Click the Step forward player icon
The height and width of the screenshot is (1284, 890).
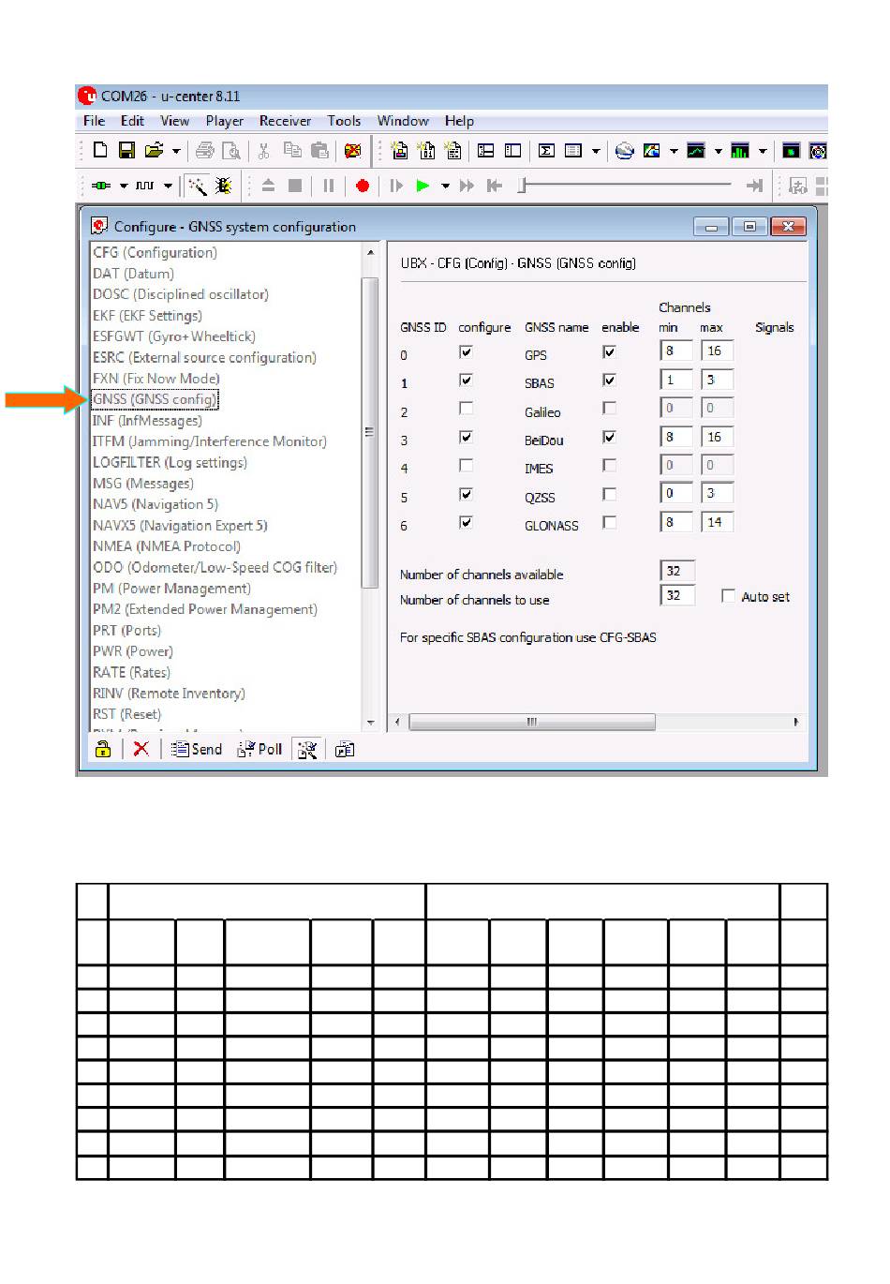pyautogui.click(x=396, y=186)
